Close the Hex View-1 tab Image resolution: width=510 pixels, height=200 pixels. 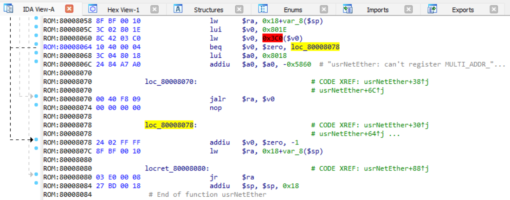pyautogui.click(x=155, y=9)
